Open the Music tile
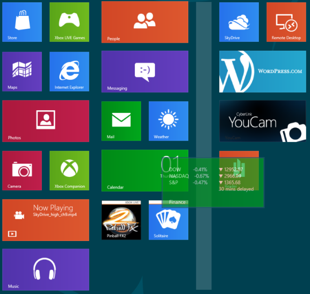310x294 pixels. (x=46, y=270)
